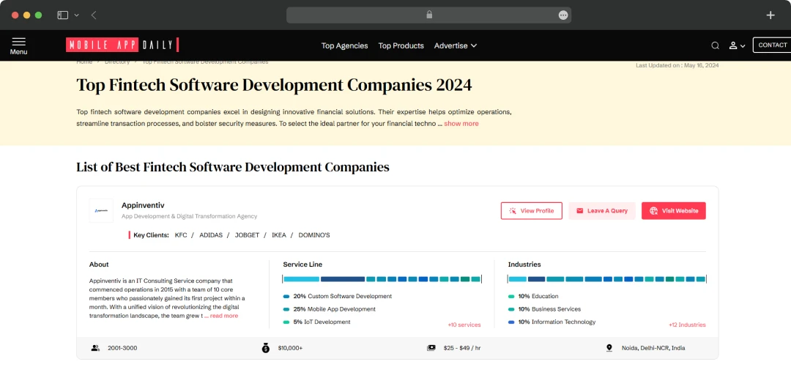Expand description with show more link
Screen dimensions: 791x367
(x=461, y=124)
